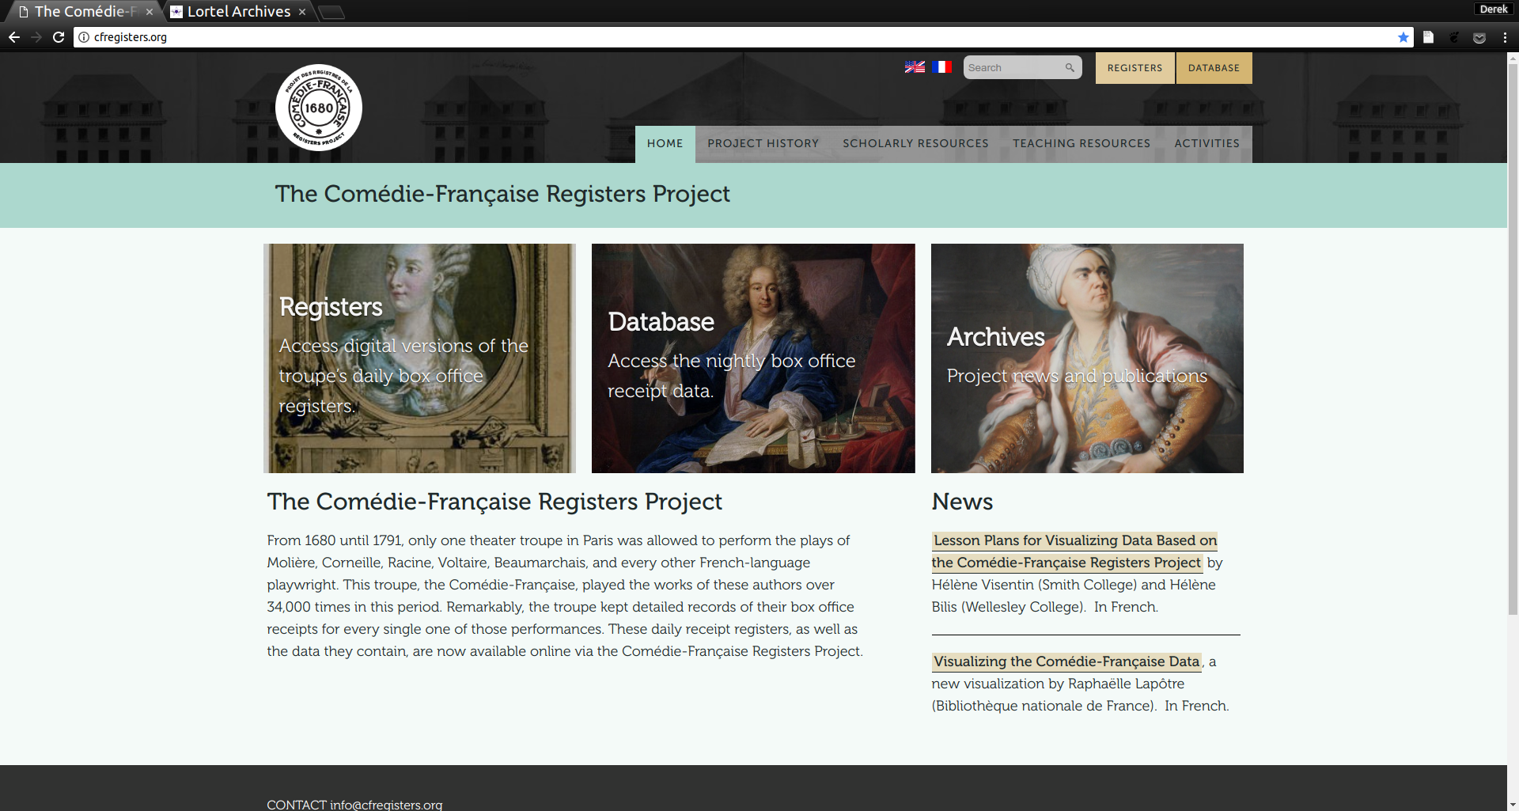Viewport: 1519px width, 811px height.
Task: Open the Visualizing the Comédie-Française Data link
Action: pos(1066,661)
